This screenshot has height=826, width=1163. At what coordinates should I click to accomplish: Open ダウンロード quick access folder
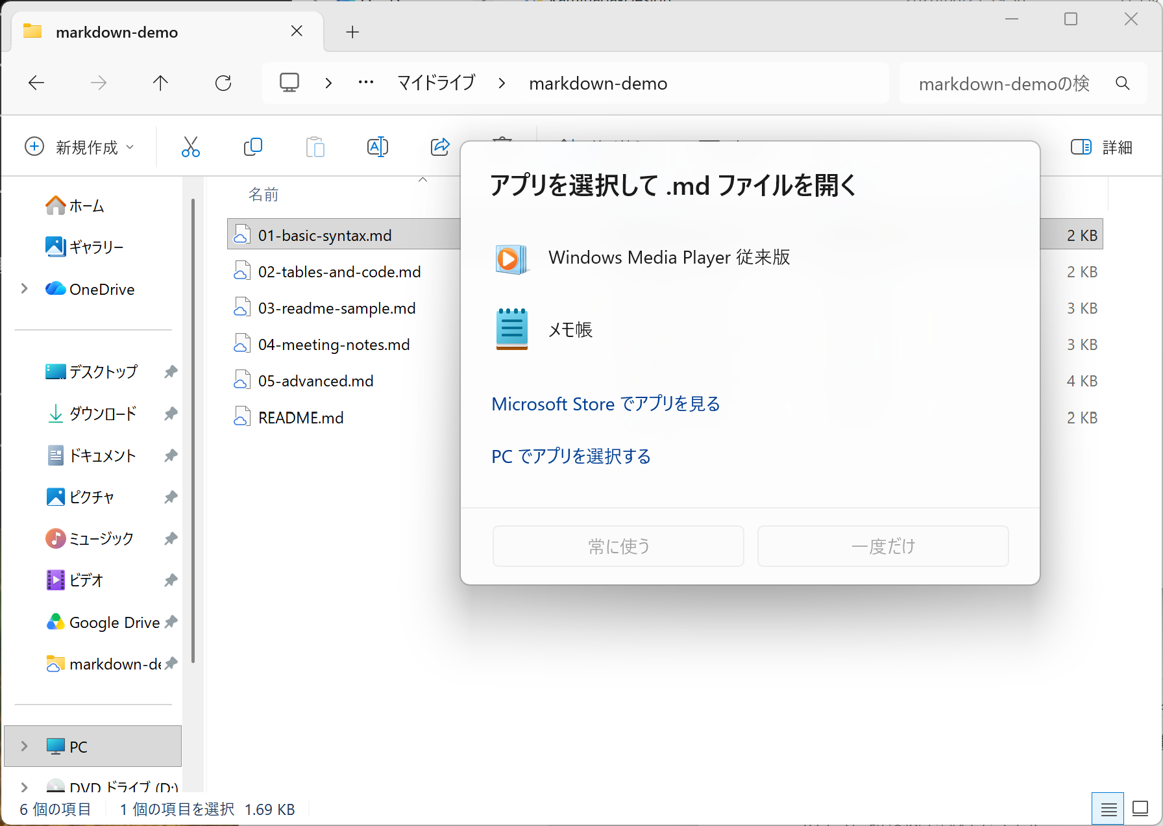pyautogui.click(x=92, y=414)
